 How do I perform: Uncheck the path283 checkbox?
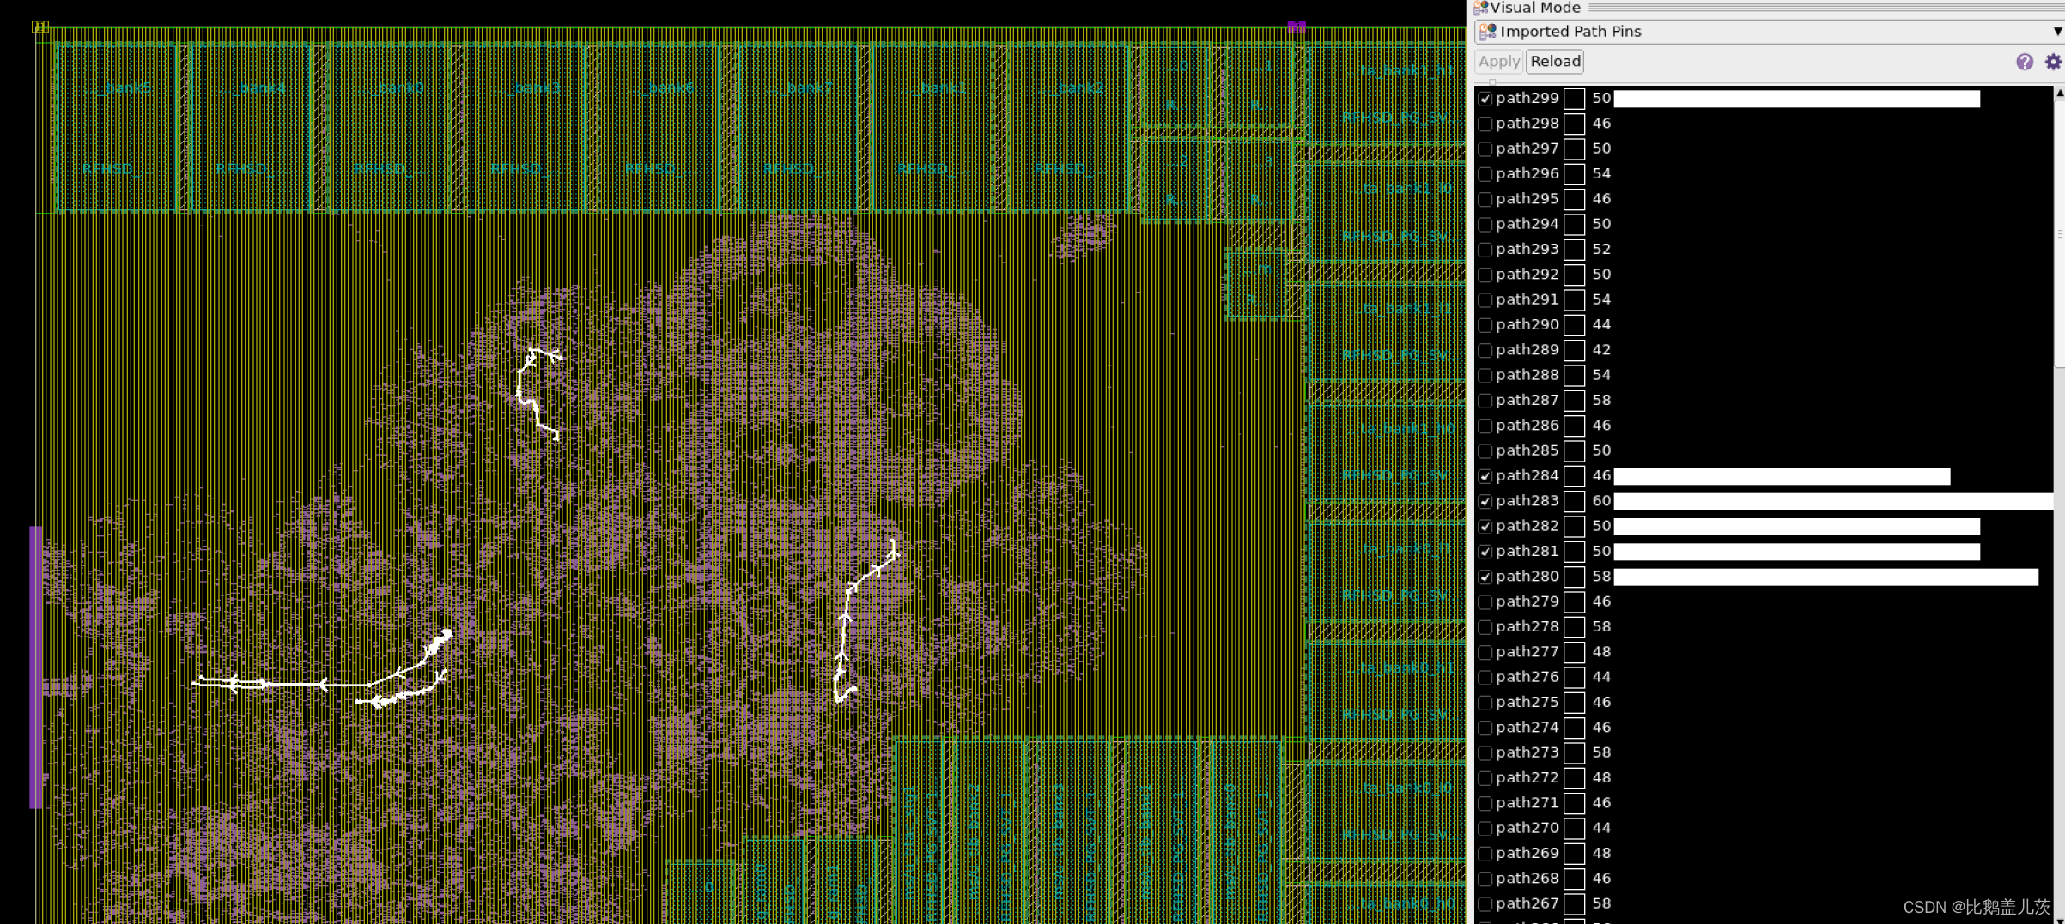(x=1485, y=502)
